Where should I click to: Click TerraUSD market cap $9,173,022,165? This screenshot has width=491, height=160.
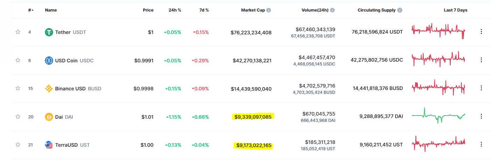[x=254, y=145]
